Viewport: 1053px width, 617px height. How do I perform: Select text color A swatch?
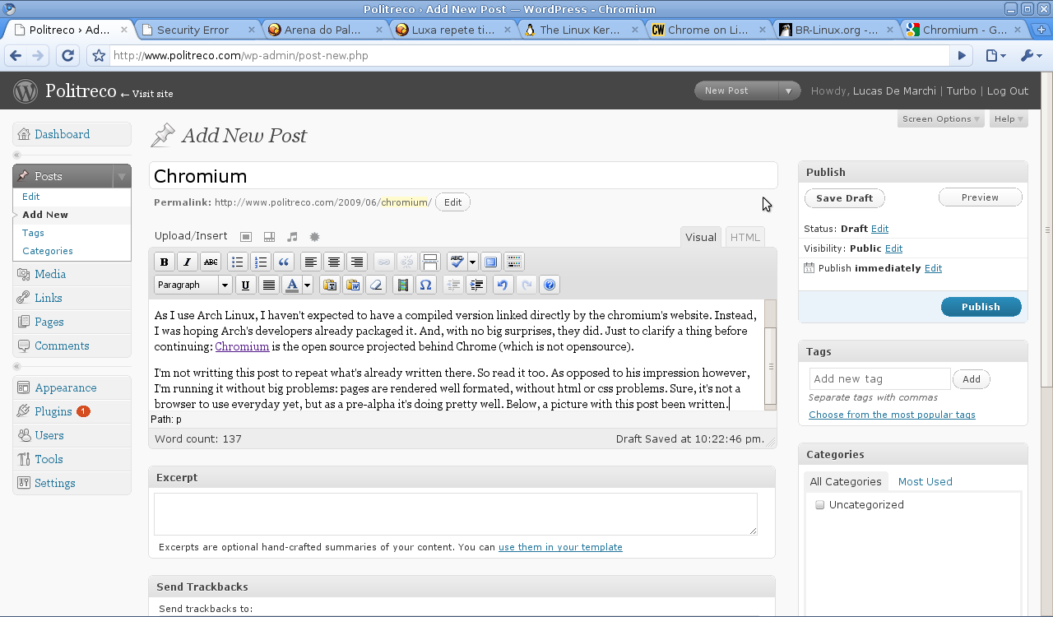(x=291, y=285)
